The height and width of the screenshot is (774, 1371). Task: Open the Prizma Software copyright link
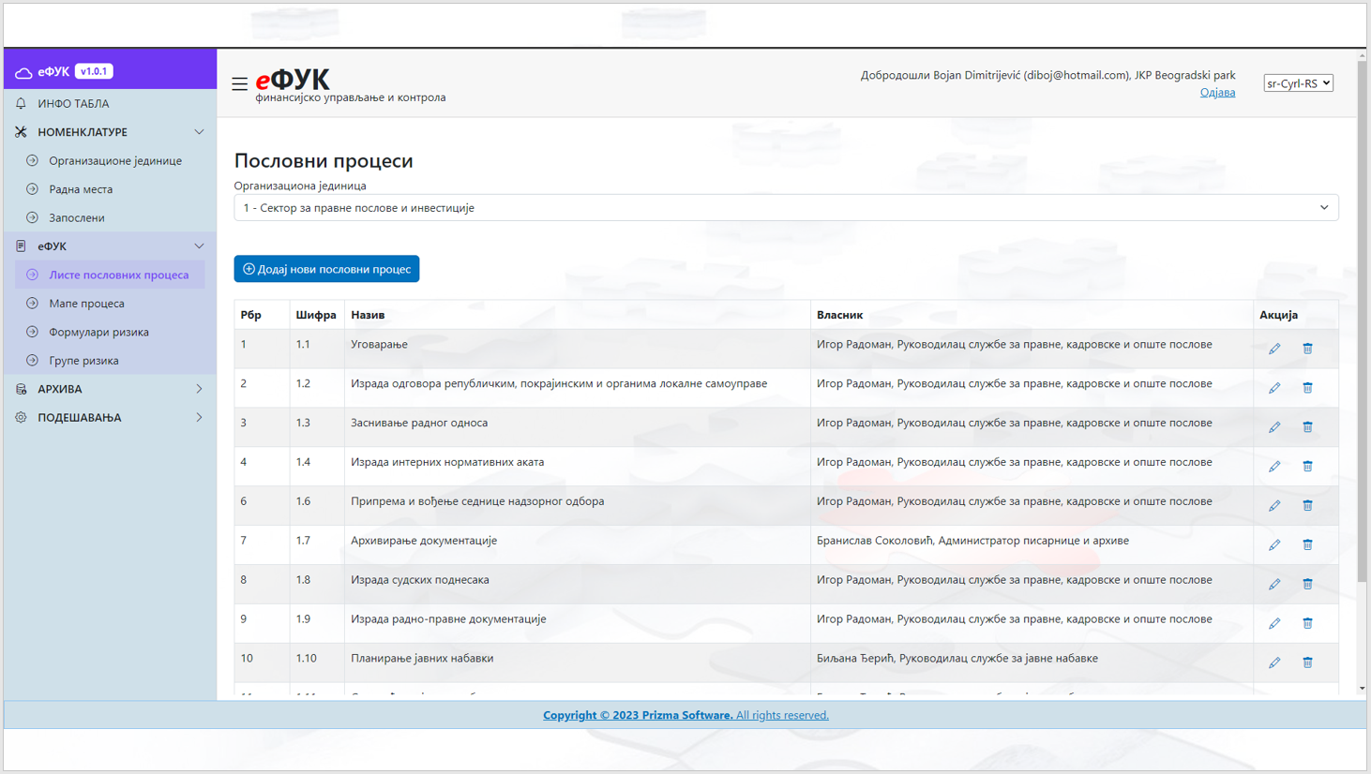[639, 714]
